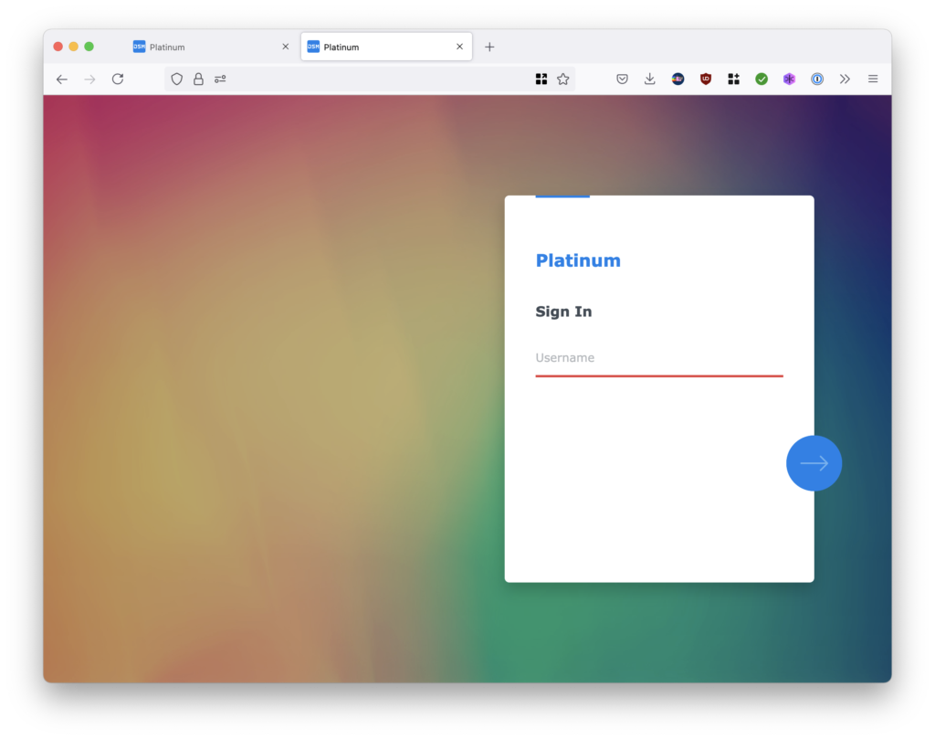Open site permissions settings icon
This screenshot has width=935, height=740.
pyautogui.click(x=220, y=79)
